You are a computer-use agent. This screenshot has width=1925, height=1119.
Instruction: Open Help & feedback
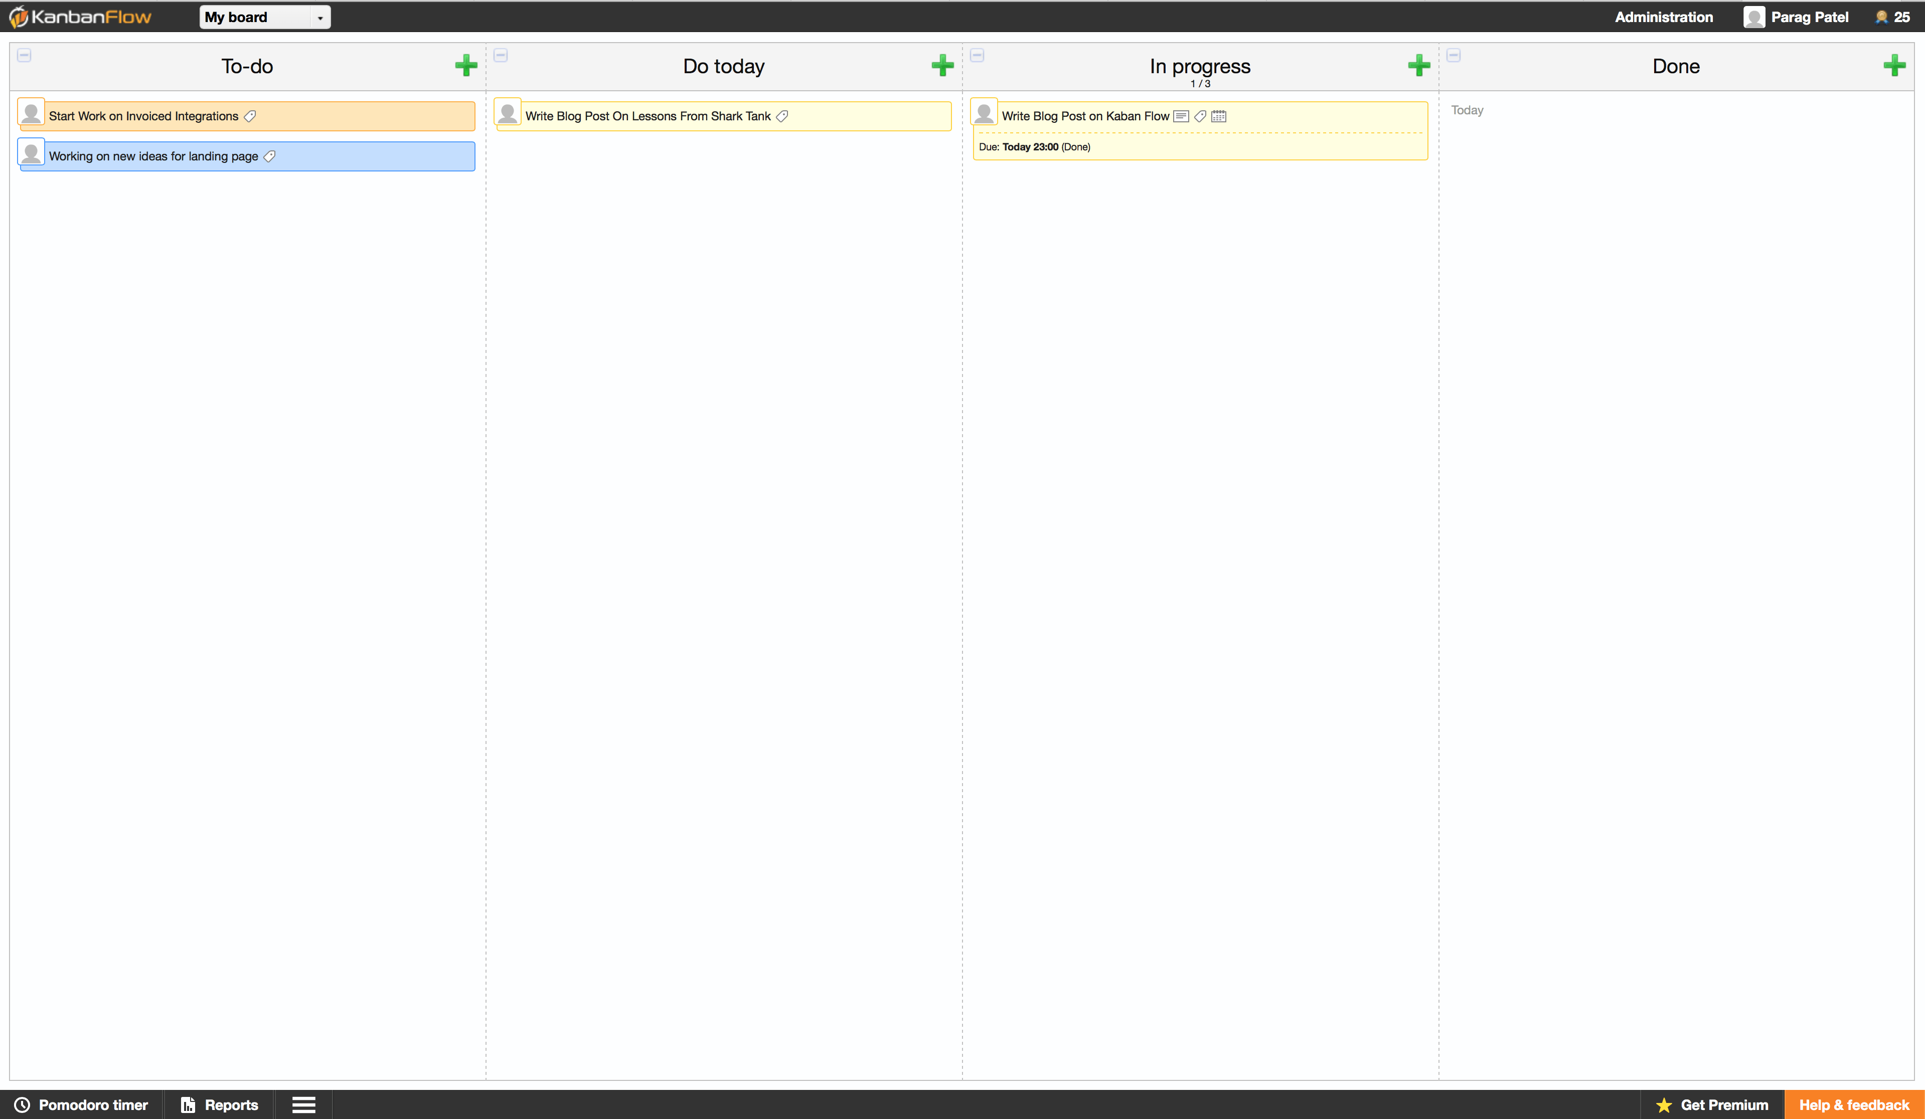1854,1104
